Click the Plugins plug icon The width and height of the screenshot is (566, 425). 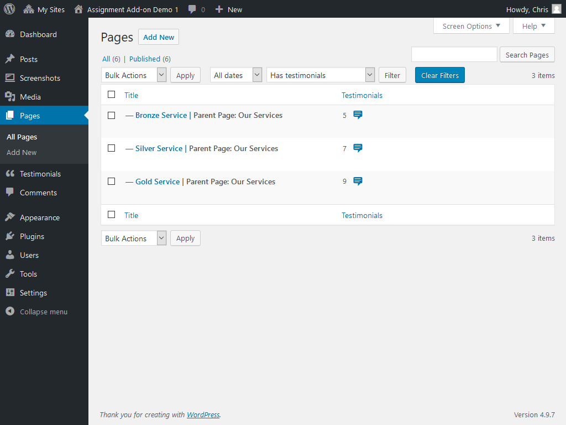[10, 236]
